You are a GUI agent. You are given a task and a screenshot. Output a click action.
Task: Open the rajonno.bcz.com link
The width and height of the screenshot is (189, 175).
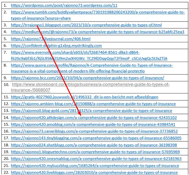[87, 78]
